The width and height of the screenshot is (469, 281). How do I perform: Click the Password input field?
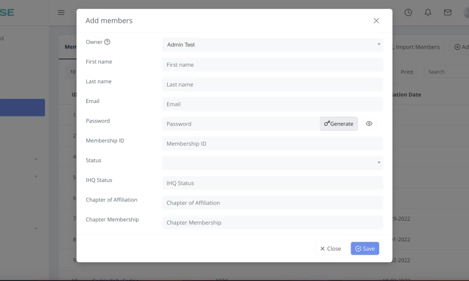(x=241, y=124)
